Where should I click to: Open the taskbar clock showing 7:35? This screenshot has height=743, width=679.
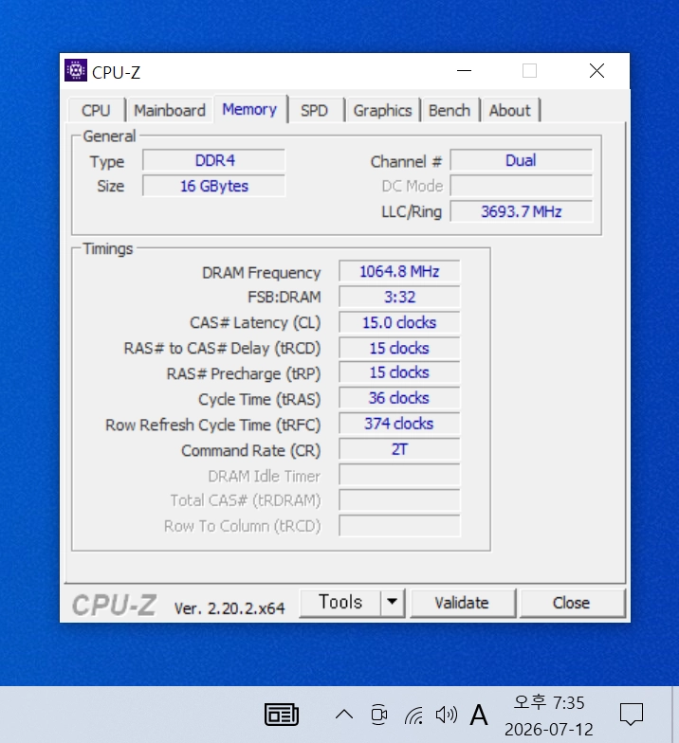click(548, 716)
